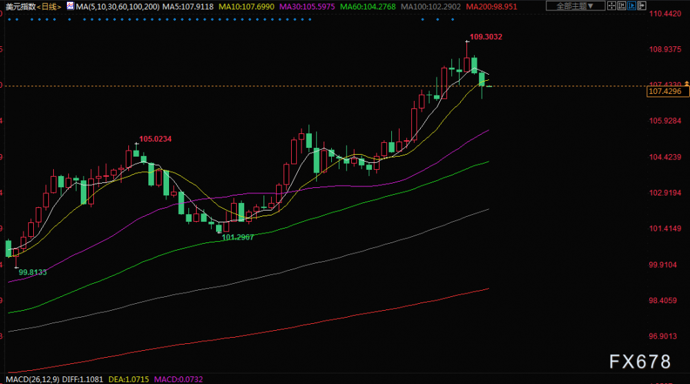The width and height of the screenshot is (690, 384).
Task: Click the jump-to-start chart icon
Action: (x=622, y=6)
